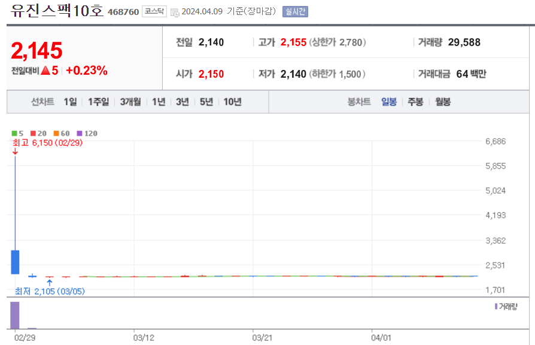Select the 5년 line chart period
This screenshot has height=345, width=535.
coord(206,102)
